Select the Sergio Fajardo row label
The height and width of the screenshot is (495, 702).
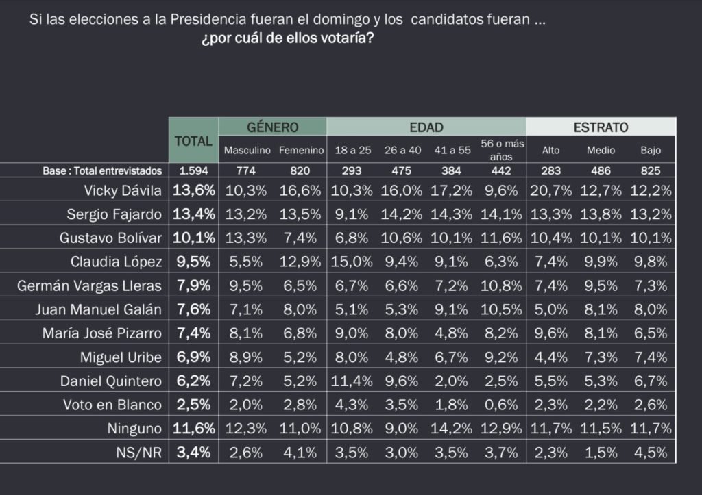(x=114, y=214)
